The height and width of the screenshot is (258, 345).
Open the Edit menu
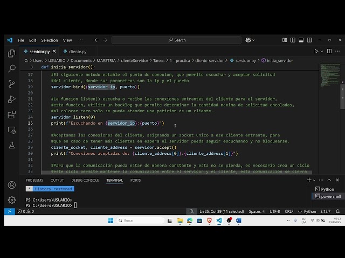point(32,40)
